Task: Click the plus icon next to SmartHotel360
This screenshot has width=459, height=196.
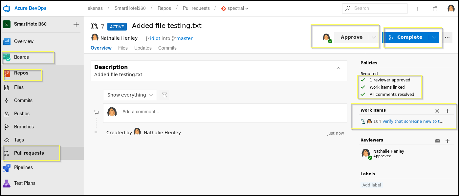Action: click(76, 24)
